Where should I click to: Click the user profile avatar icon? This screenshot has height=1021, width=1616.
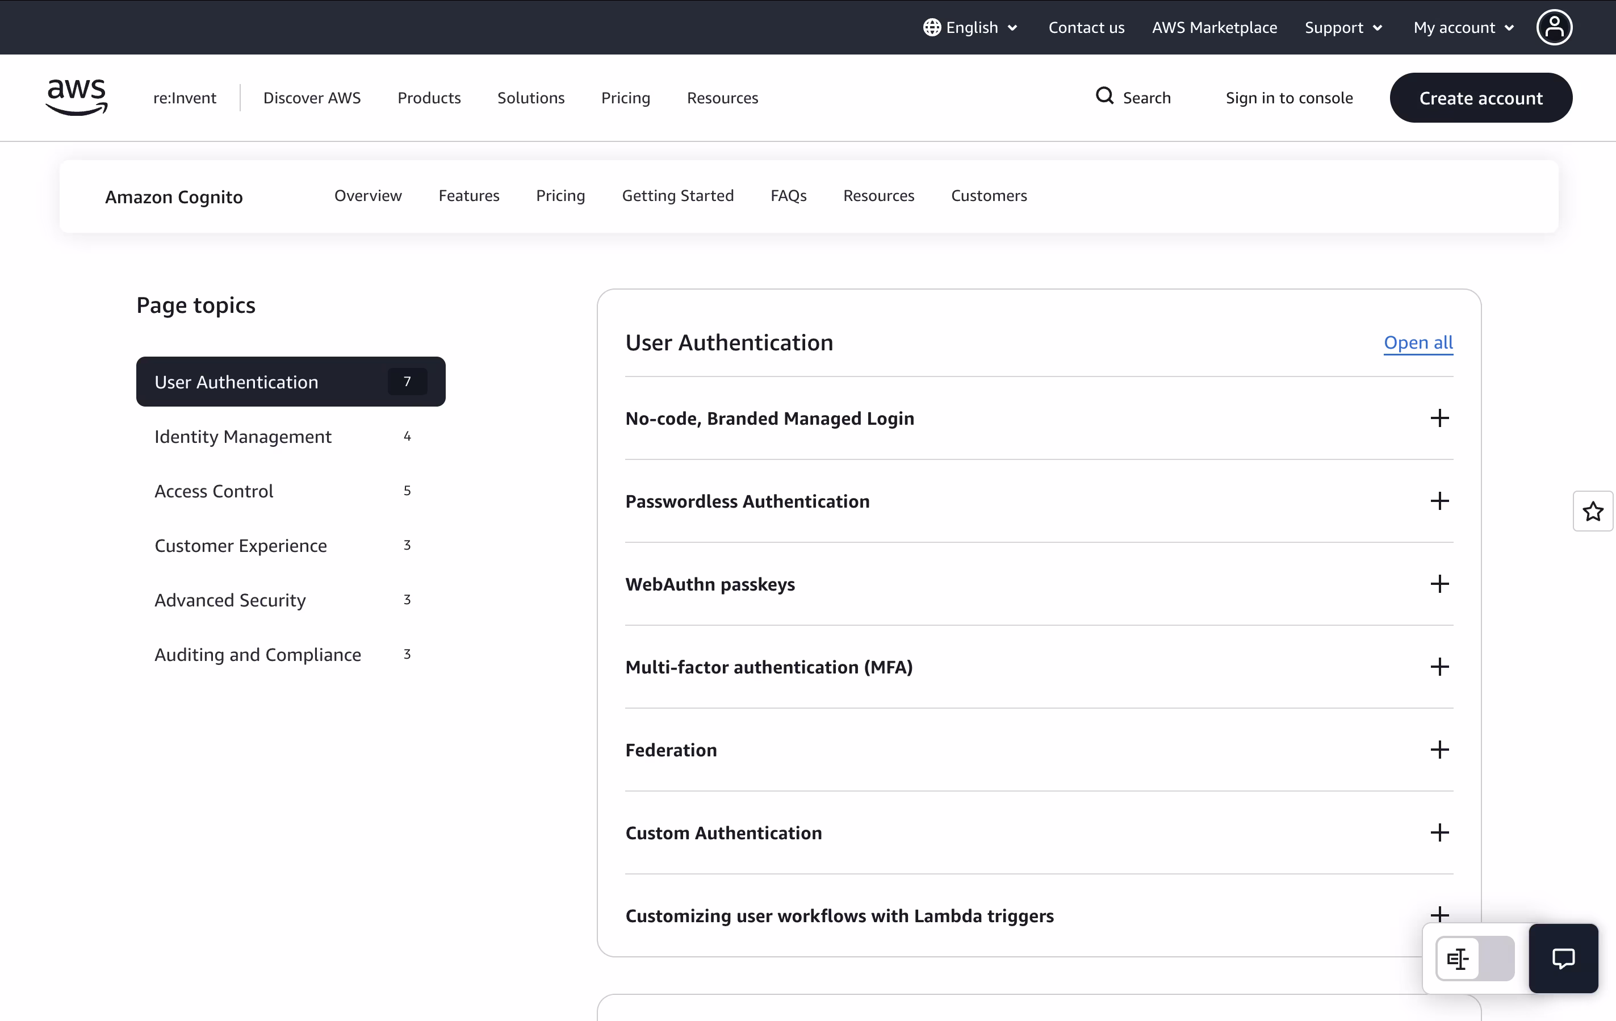point(1554,27)
